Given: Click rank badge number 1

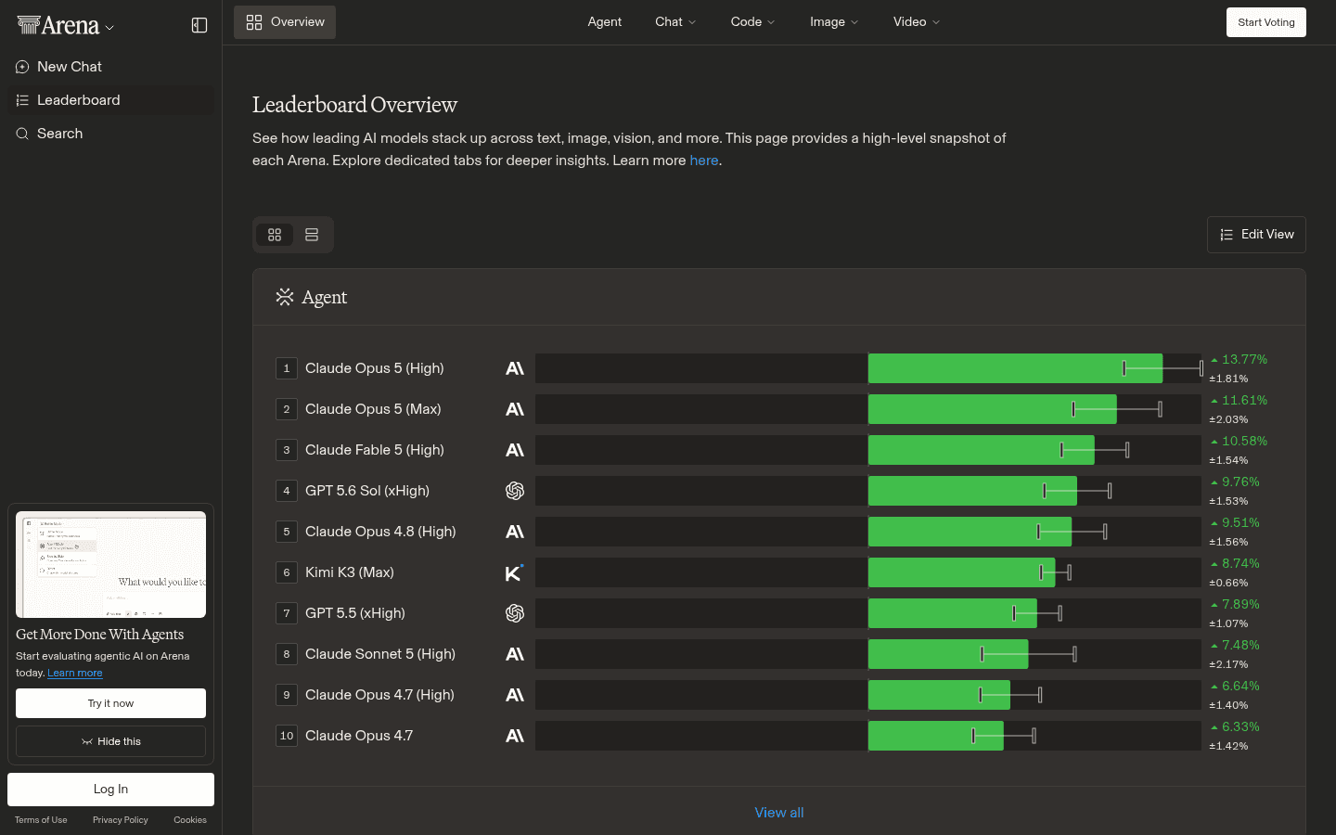Looking at the screenshot, I should pos(287,368).
